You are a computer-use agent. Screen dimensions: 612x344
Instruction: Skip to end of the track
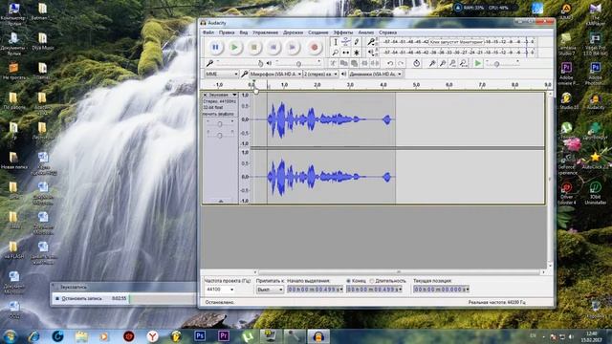pyautogui.click(x=293, y=47)
